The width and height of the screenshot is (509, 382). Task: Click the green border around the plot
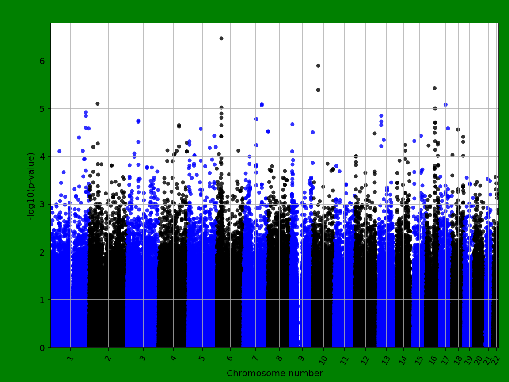[254, 8]
